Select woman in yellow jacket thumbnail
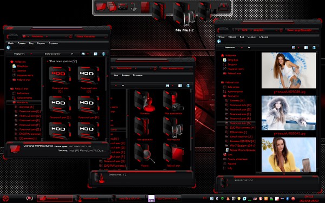325x203 pixels. pos(289,154)
